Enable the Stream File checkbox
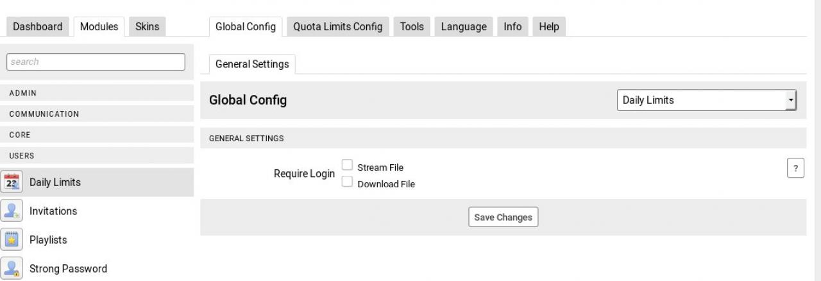Image resolution: width=821 pixels, height=281 pixels. click(x=347, y=166)
